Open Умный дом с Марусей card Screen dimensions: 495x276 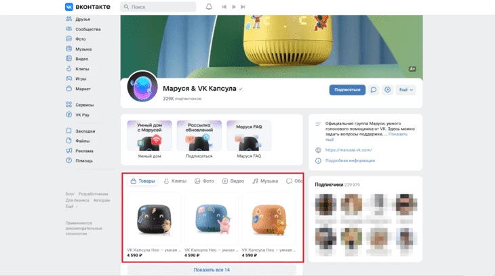pos(149,139)
